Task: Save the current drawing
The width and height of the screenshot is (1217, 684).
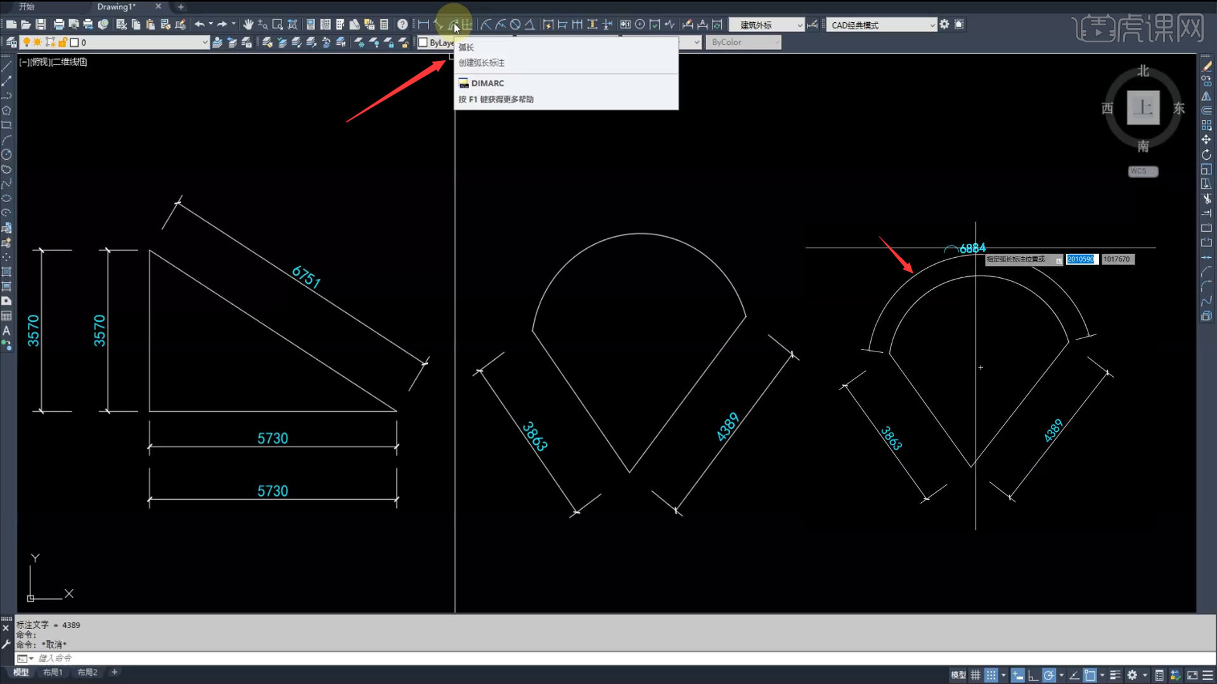Action: (x=41, y=25)
